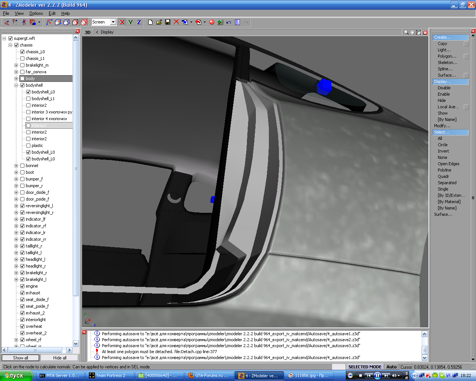Click the zoom extents icon in the viewport

pyautogui.click(x=418, y=32)
